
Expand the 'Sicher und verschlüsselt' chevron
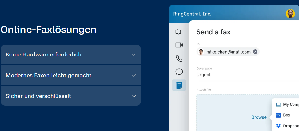point(134,96)
